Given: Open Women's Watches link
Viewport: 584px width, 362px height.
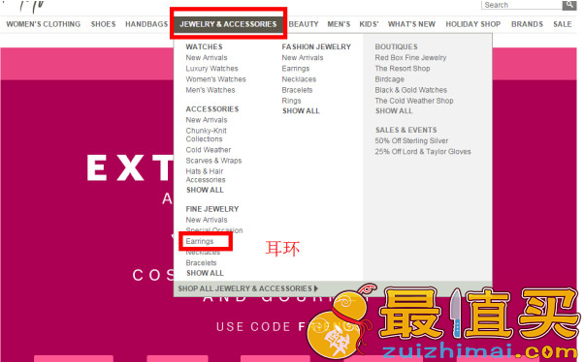Looking at the screenshot, I should click(215, 79).
